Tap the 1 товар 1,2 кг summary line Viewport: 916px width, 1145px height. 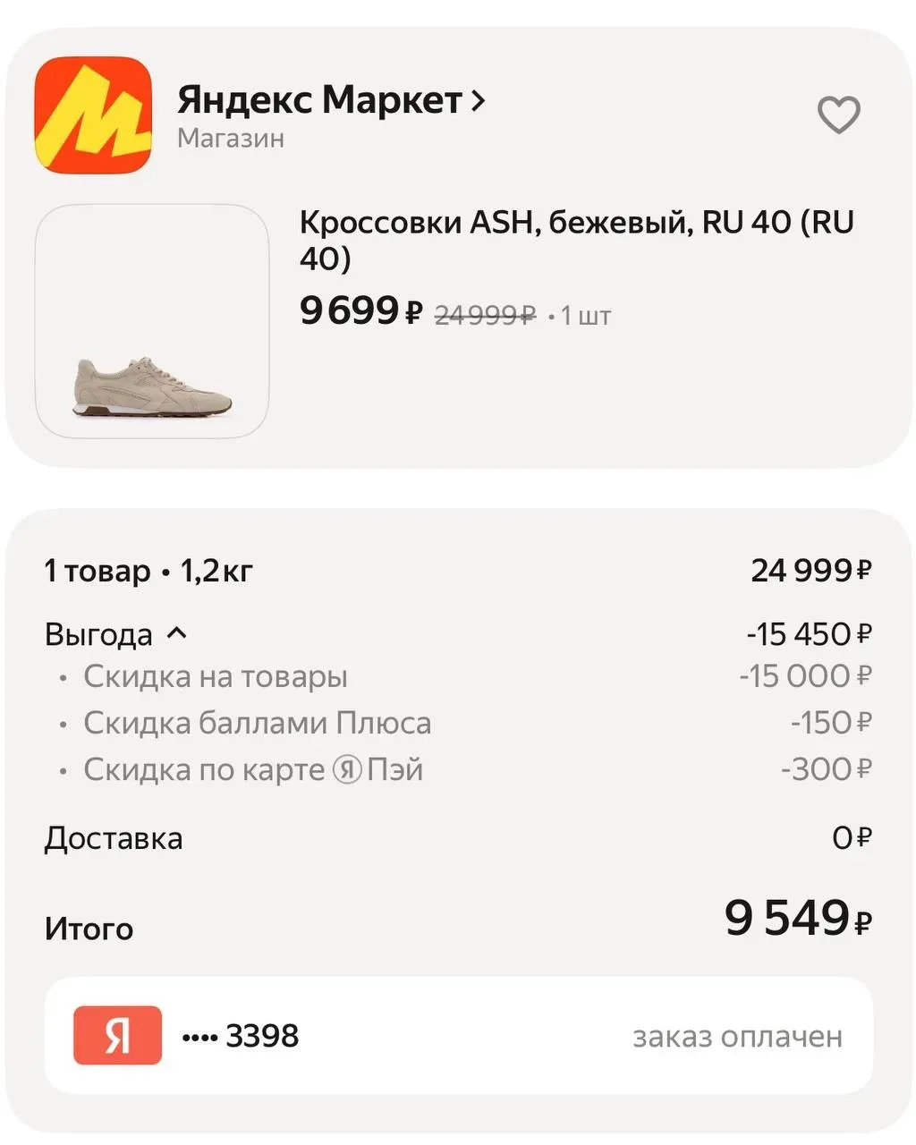tap(148, 570)
